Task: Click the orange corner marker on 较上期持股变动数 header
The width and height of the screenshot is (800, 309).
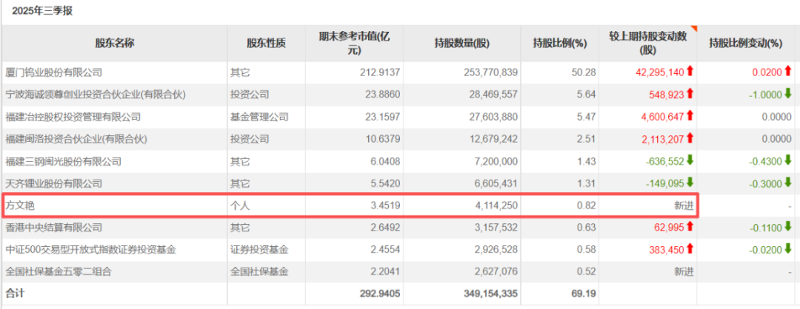Action: coord(693,29)
